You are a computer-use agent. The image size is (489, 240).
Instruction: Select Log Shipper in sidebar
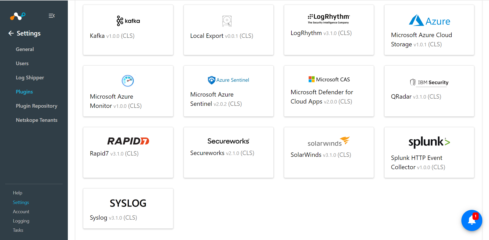[x=30, y=78]
